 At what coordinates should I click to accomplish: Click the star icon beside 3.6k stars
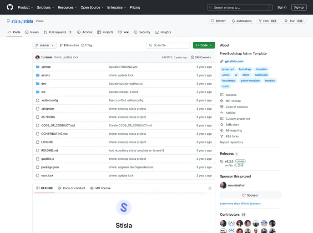222,124
